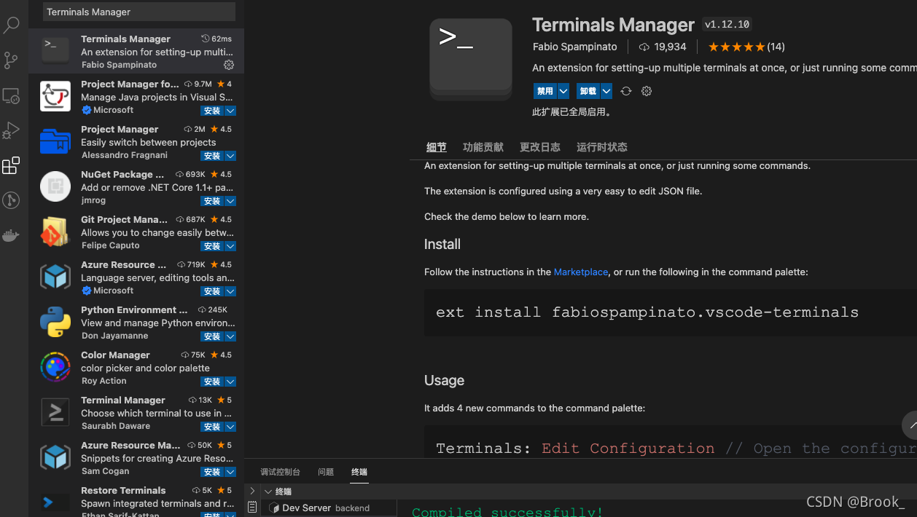
Task: Open the Search view in activity bar
Action: click(x=12, y=25)
